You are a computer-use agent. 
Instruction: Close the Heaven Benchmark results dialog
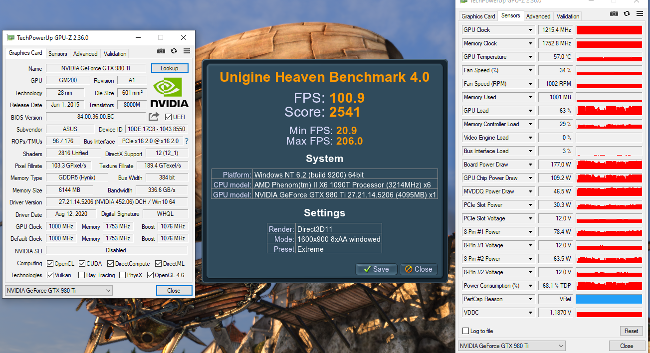pos(419,269)
